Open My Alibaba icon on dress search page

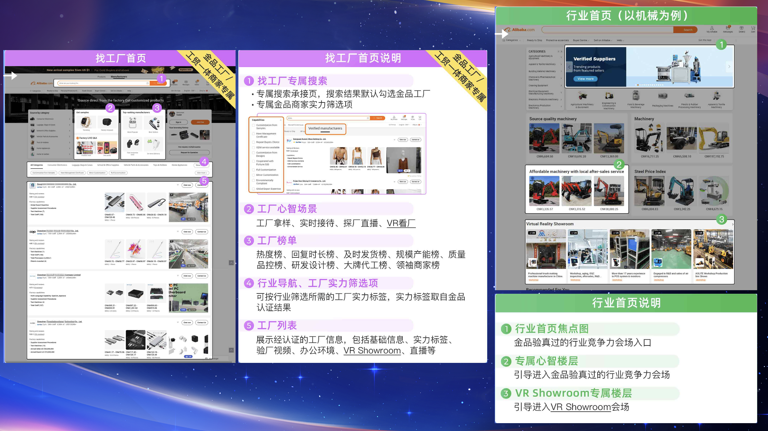click(x=394, y=118)
